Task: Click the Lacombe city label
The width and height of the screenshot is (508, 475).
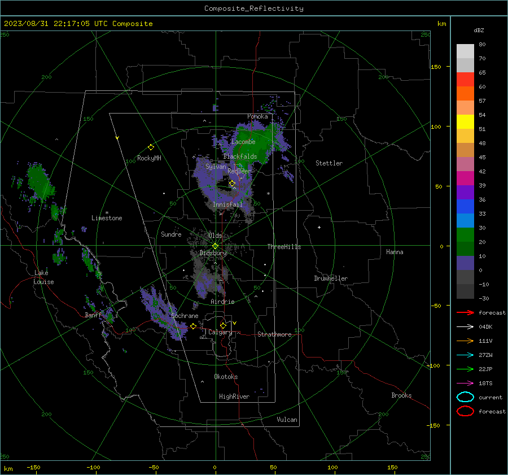Action: (243, 142)
